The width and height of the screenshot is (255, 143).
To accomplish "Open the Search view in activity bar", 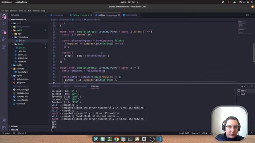I will coord(4,24).
